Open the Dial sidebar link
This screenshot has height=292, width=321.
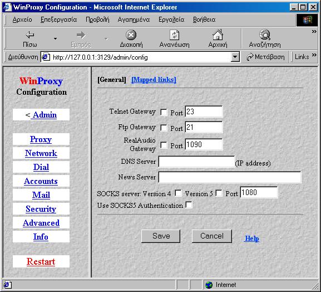pos(41,167)
